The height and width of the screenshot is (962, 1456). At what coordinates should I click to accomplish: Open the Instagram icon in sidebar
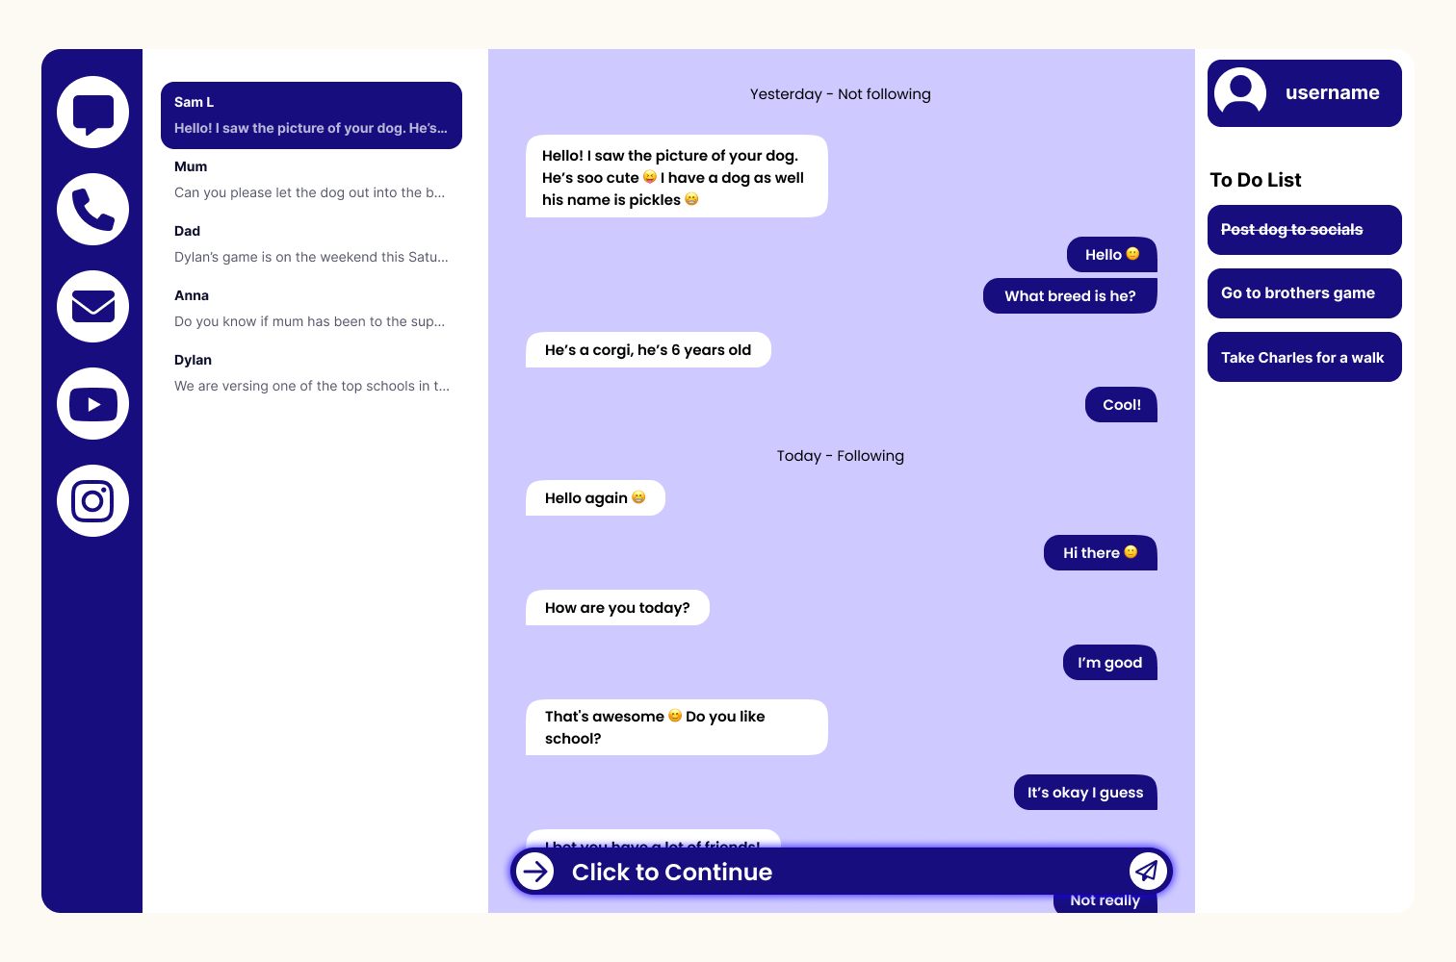click(x=92, y=501)
